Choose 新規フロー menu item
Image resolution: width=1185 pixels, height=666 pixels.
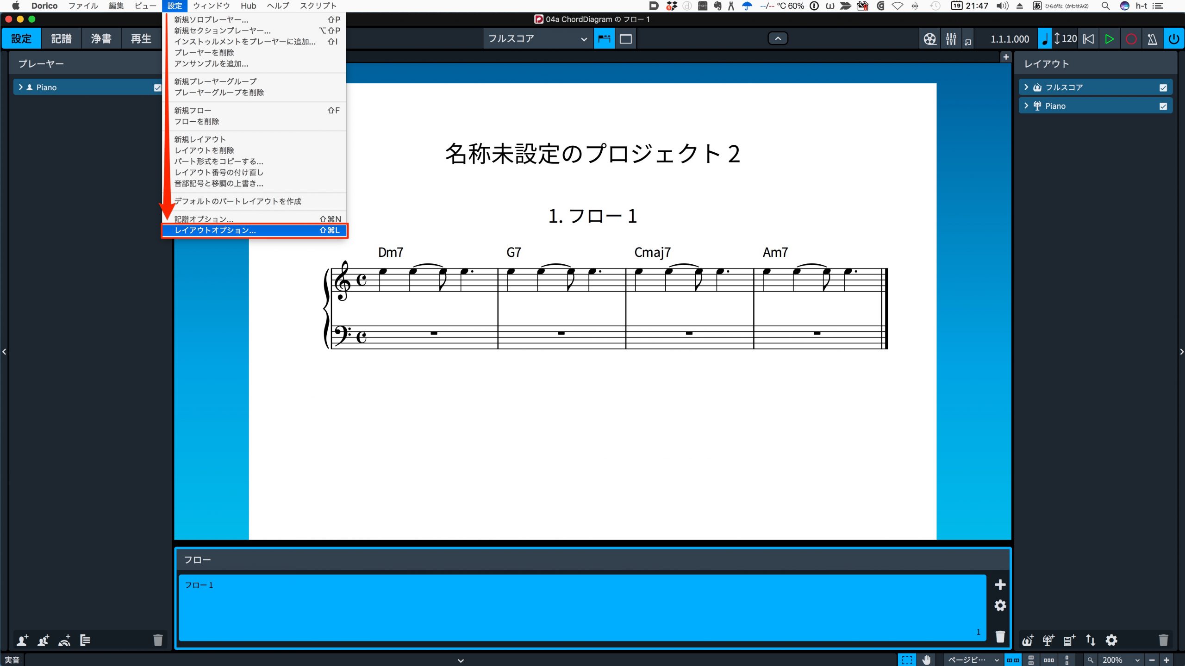click(255, 110)
